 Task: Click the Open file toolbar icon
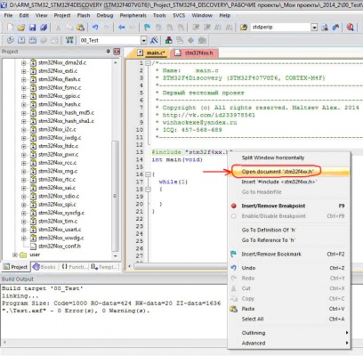20,28
